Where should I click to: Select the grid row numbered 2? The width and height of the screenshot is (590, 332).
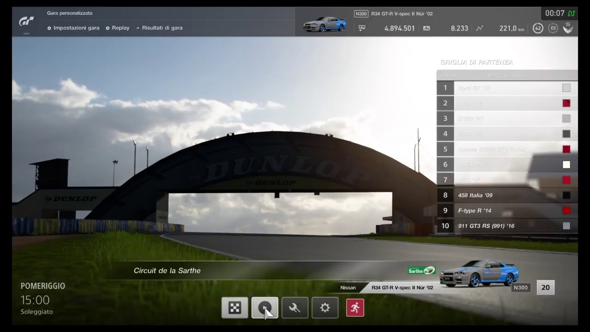coord(507,103)
